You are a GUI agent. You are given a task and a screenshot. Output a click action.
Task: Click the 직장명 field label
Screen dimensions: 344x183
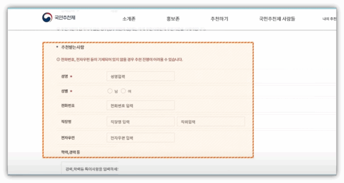tap(66, 122)
